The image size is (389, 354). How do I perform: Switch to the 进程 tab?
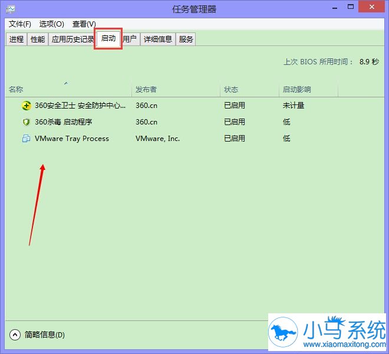(x=17, y=40)
